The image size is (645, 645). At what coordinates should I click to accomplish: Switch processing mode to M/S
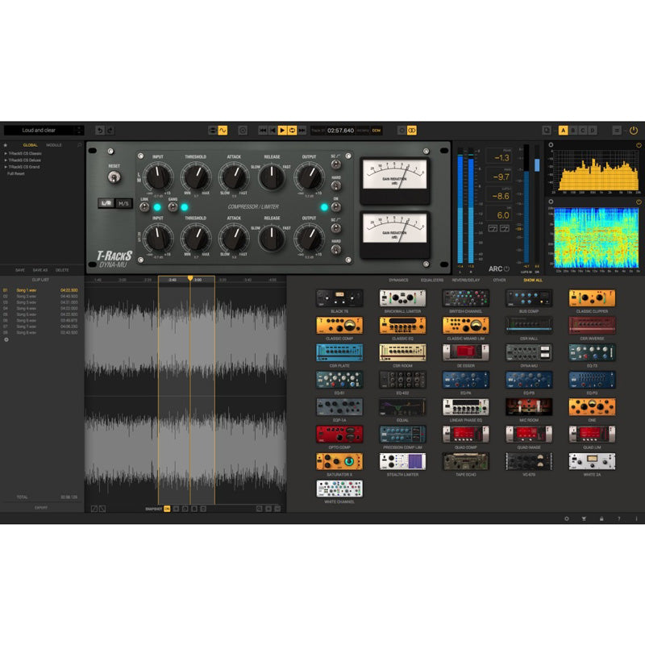point(123,203)
